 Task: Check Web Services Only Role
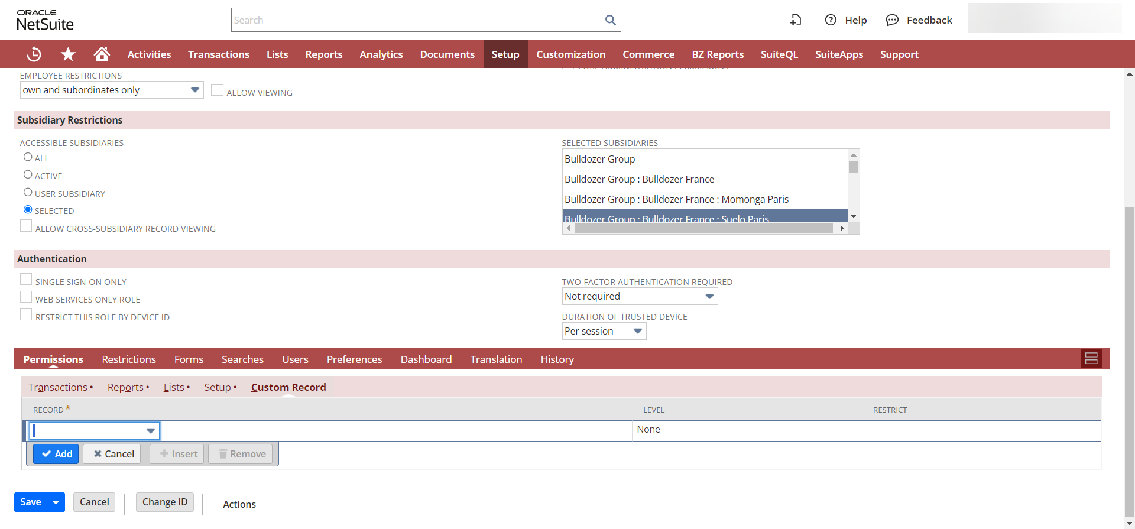coord(26,297)
